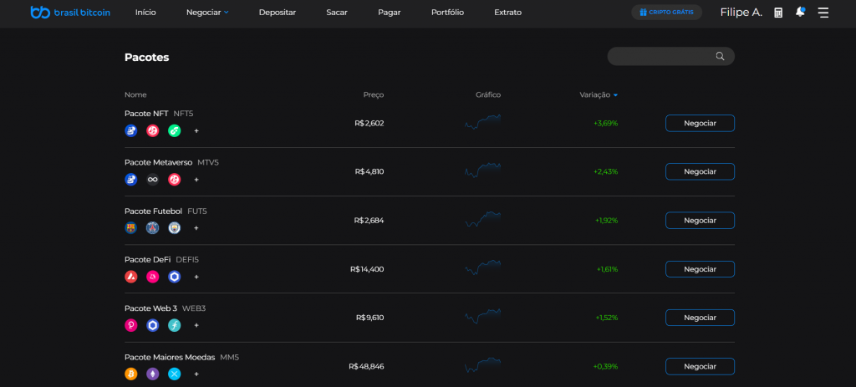Click the +3,69% variation value
856x387 pixels.
click(606, 124)
